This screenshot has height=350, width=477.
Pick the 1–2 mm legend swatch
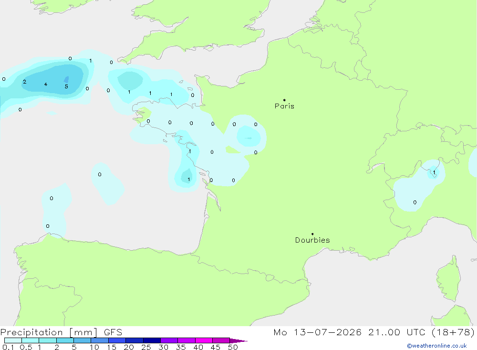47,340
